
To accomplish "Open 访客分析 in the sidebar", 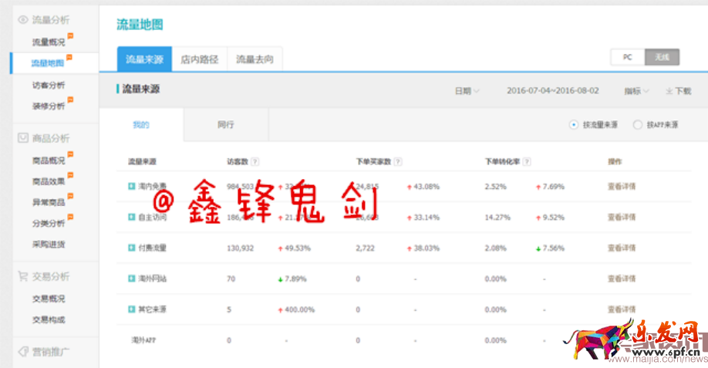I will tap(49, 85).
